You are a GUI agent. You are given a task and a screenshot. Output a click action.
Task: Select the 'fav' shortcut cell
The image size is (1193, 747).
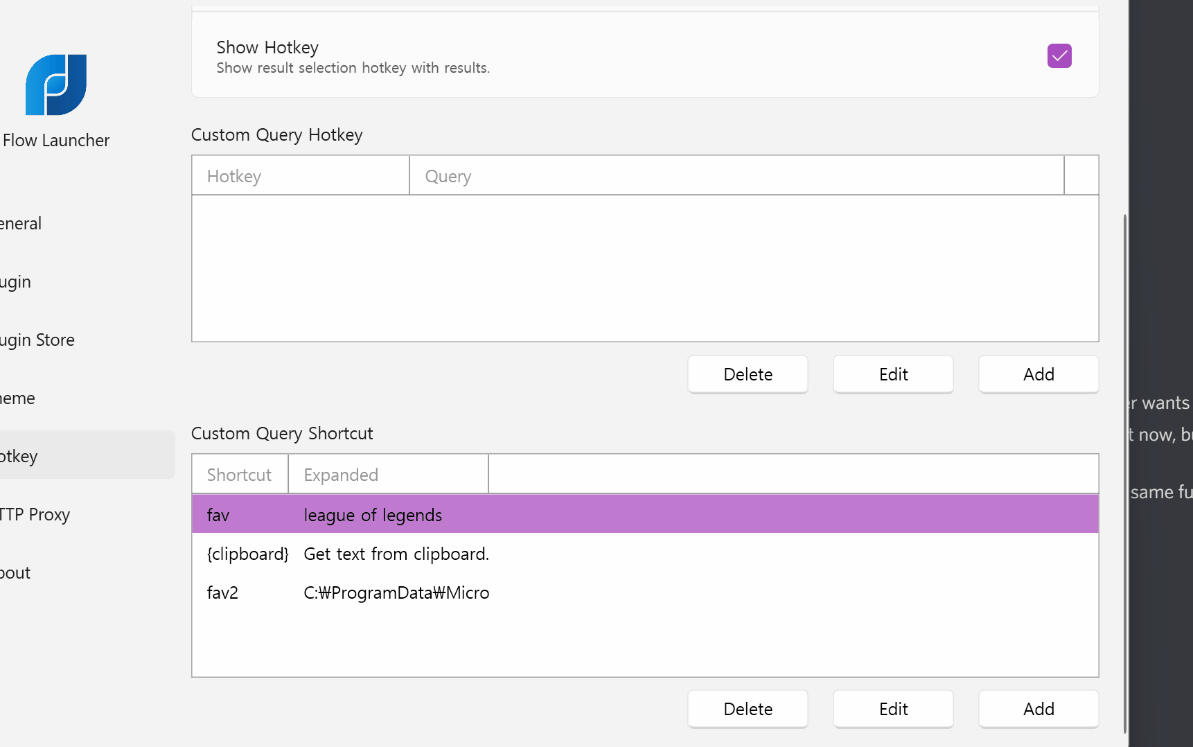[218, 515]
